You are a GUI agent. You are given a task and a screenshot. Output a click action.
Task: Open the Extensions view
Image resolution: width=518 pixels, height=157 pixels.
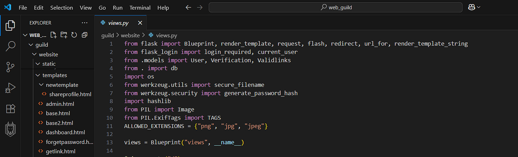coord(11,109)
